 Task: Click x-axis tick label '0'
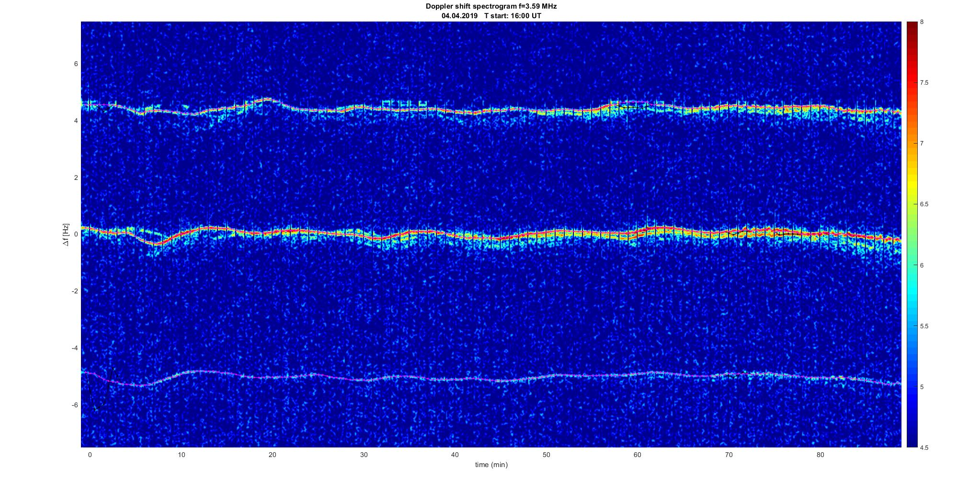click(90, 455)
